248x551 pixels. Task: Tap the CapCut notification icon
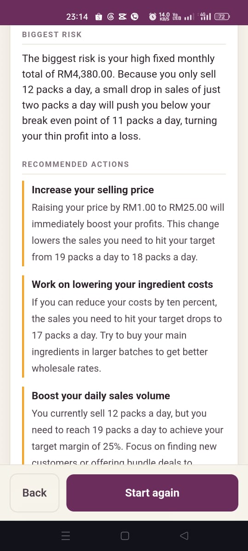[123, 17]
